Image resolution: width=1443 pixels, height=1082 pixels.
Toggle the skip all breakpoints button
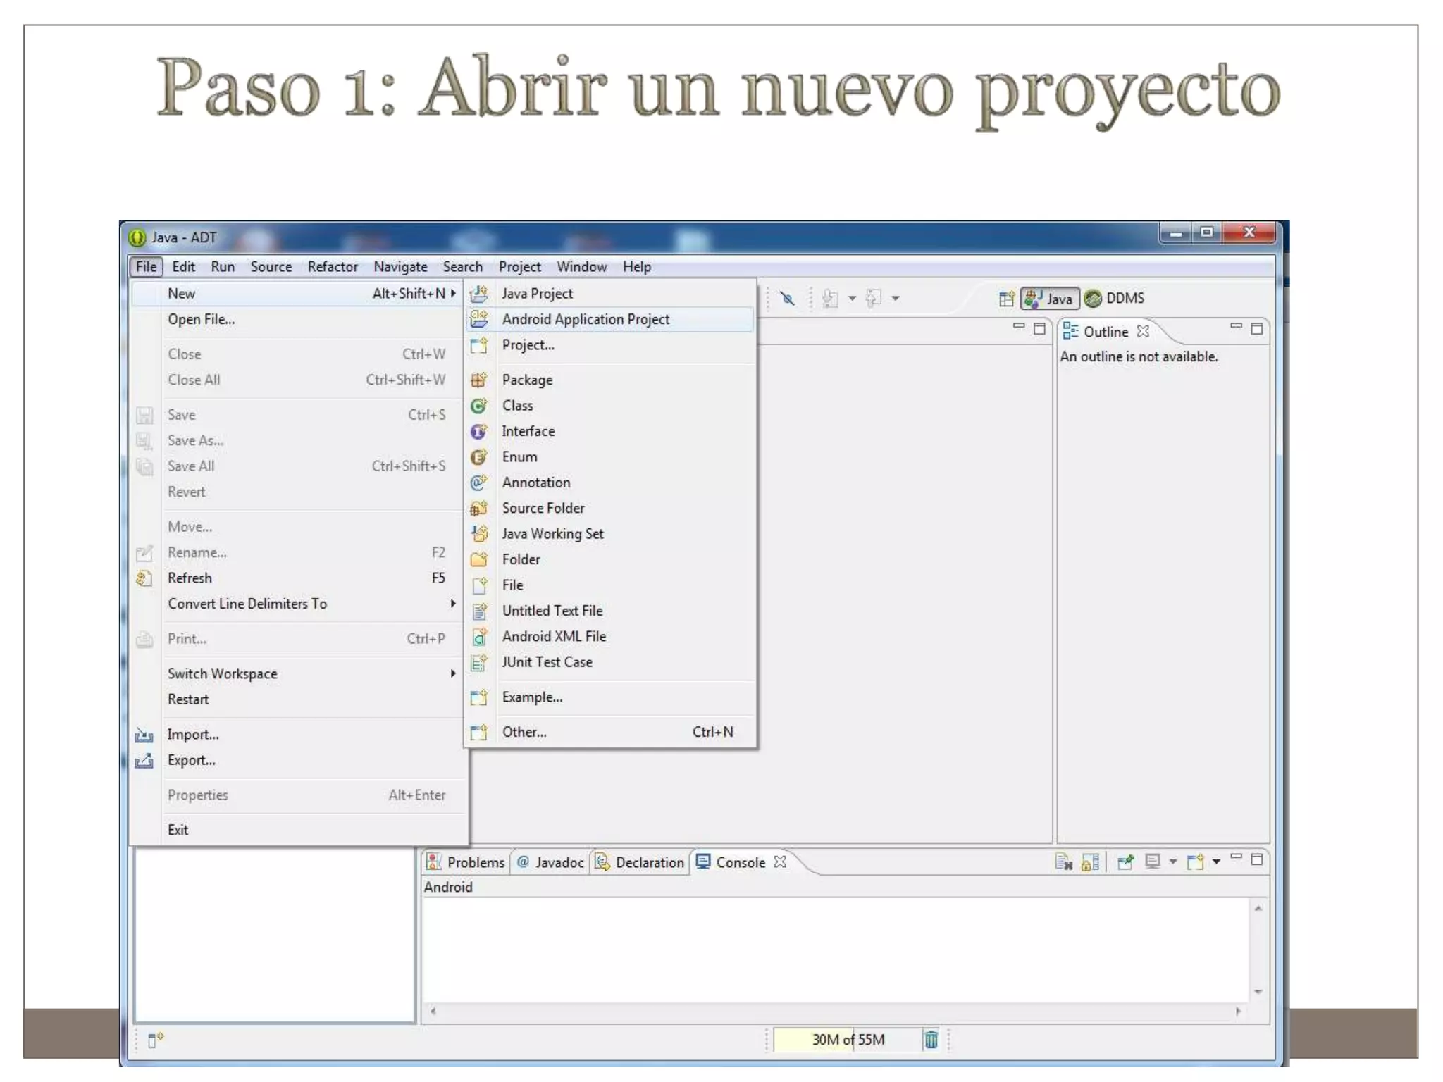tap(787, 299)
